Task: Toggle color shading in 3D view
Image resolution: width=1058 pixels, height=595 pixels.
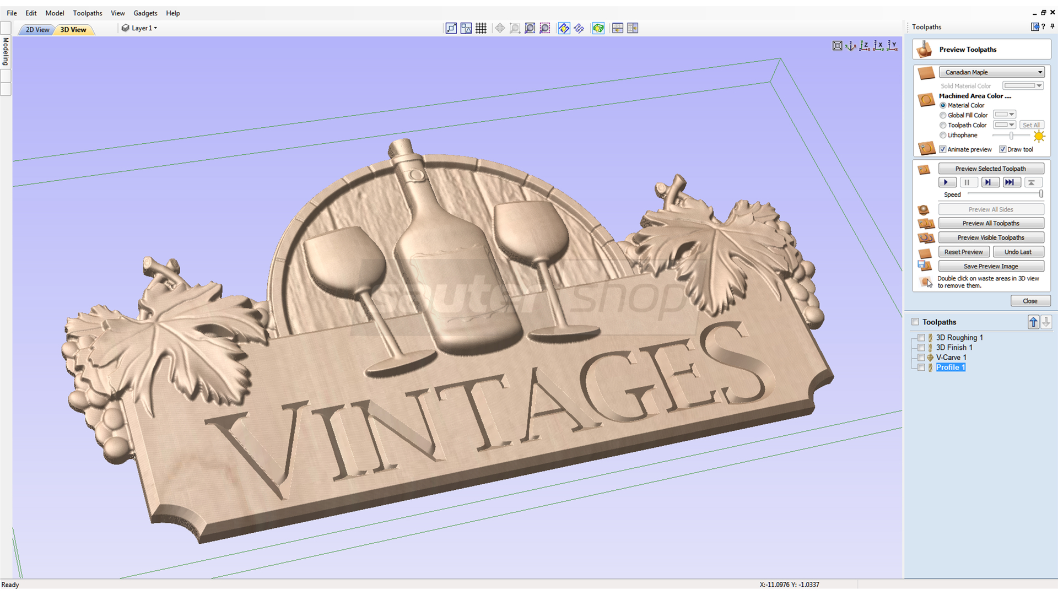Action: 598,28
